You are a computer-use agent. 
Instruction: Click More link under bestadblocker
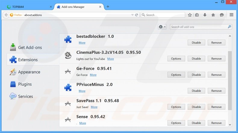point(82,43)
